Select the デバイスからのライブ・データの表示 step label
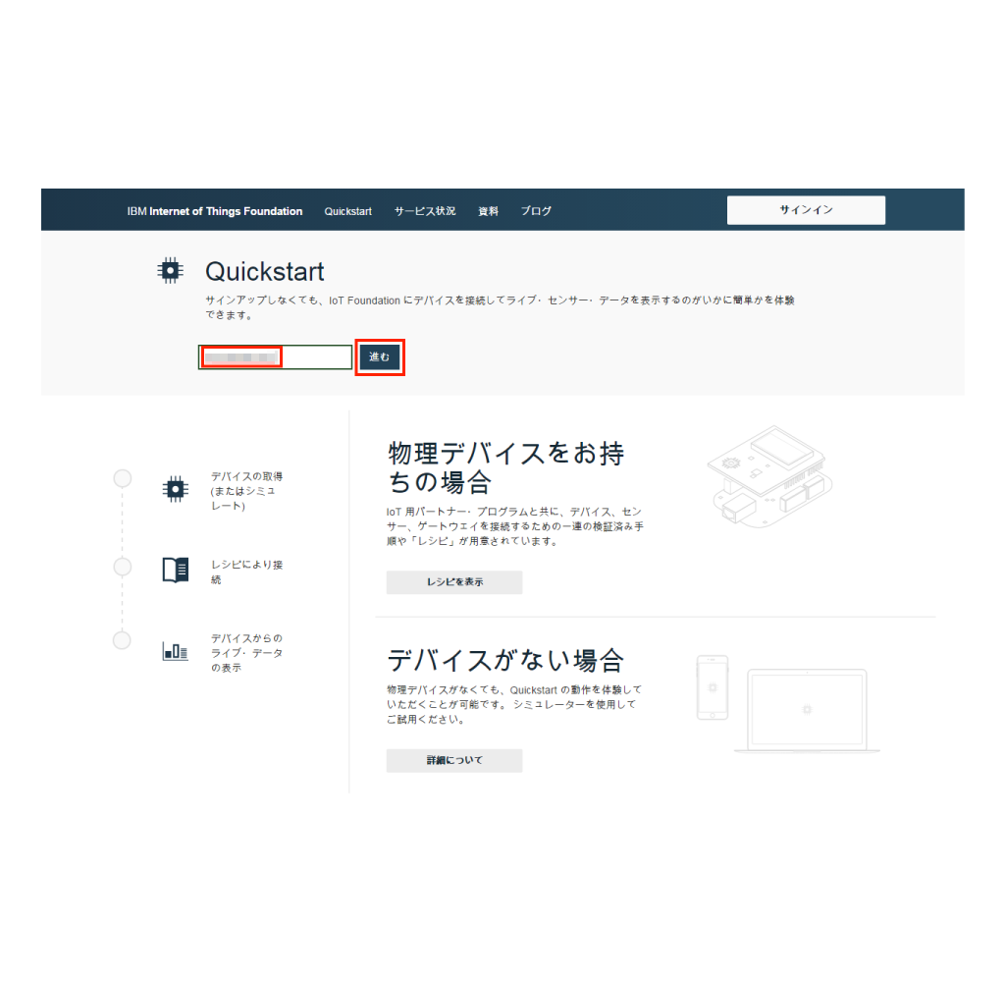This screenshot has width=1005, height=982. pos(246,652)
